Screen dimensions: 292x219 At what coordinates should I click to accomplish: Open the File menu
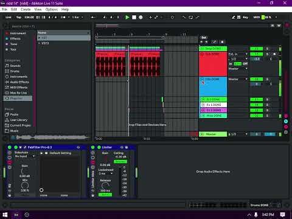point(4,9)
